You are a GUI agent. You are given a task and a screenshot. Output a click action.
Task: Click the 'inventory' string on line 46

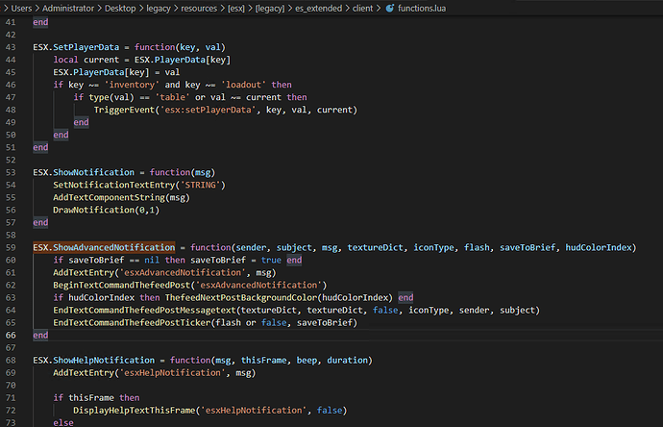pos(132,85)
